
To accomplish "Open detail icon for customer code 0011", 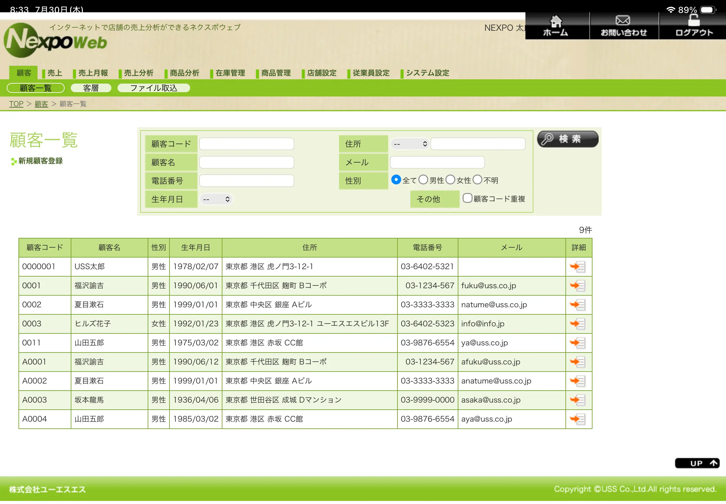I will tap(577, 343).
